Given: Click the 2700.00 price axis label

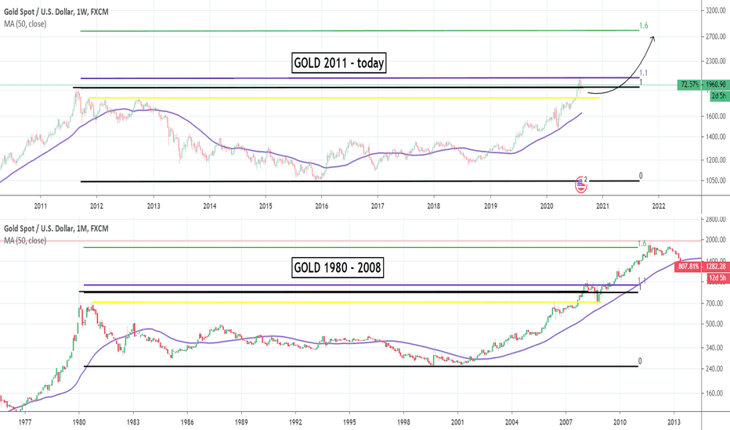Looking at the screenshot, I should tap(715, 36).
